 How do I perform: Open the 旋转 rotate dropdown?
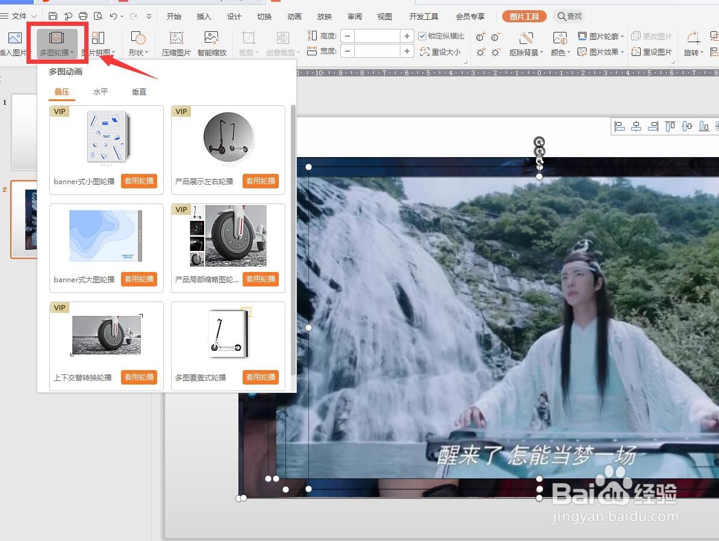[x=693, y=44]
